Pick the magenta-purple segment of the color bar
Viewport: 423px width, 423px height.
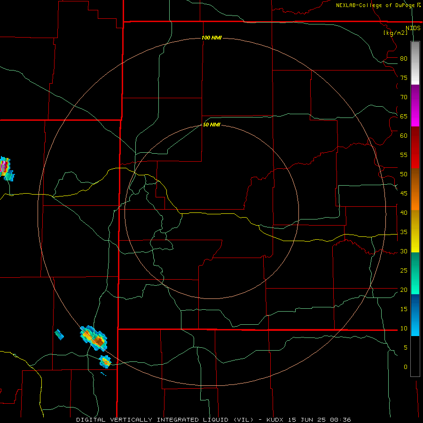(415, 105)
